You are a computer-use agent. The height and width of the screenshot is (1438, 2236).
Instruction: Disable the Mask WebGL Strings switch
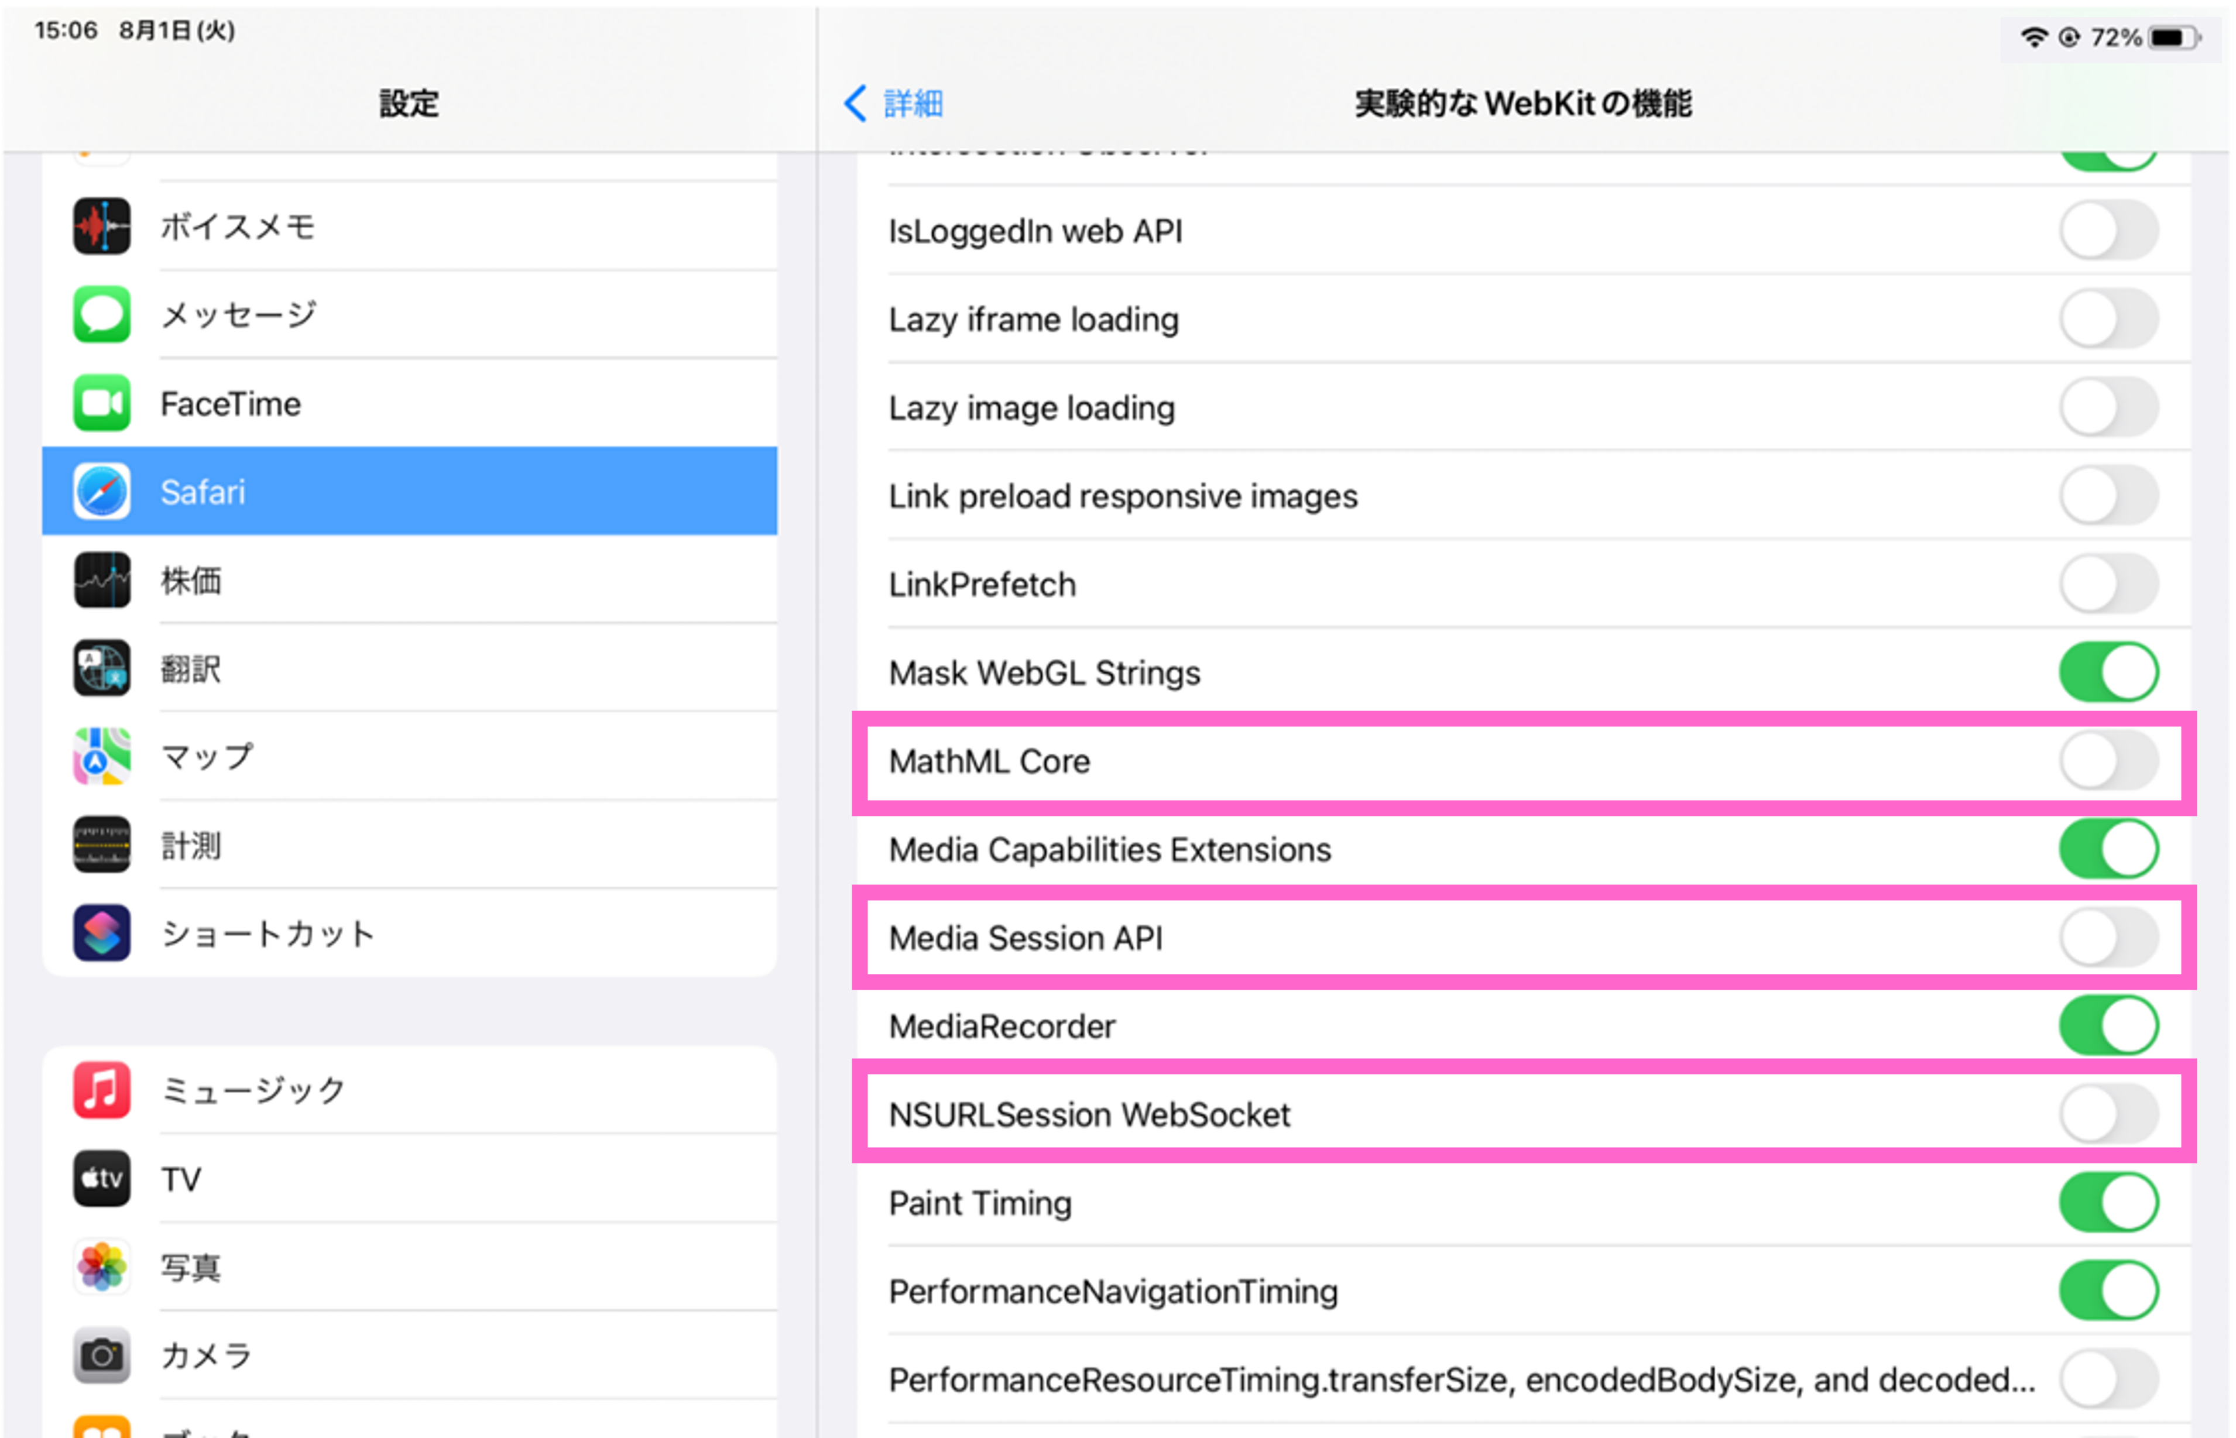point(2108,672)
